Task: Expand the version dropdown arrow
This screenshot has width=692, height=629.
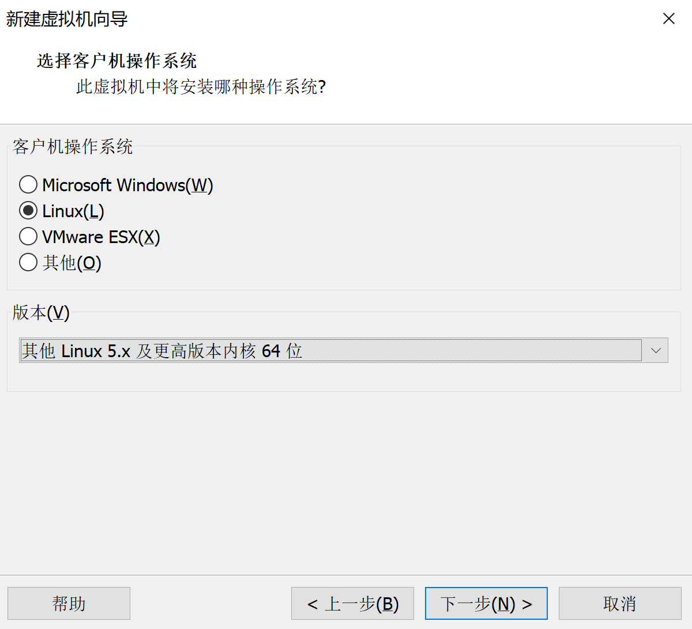Action: click(656, 351)
